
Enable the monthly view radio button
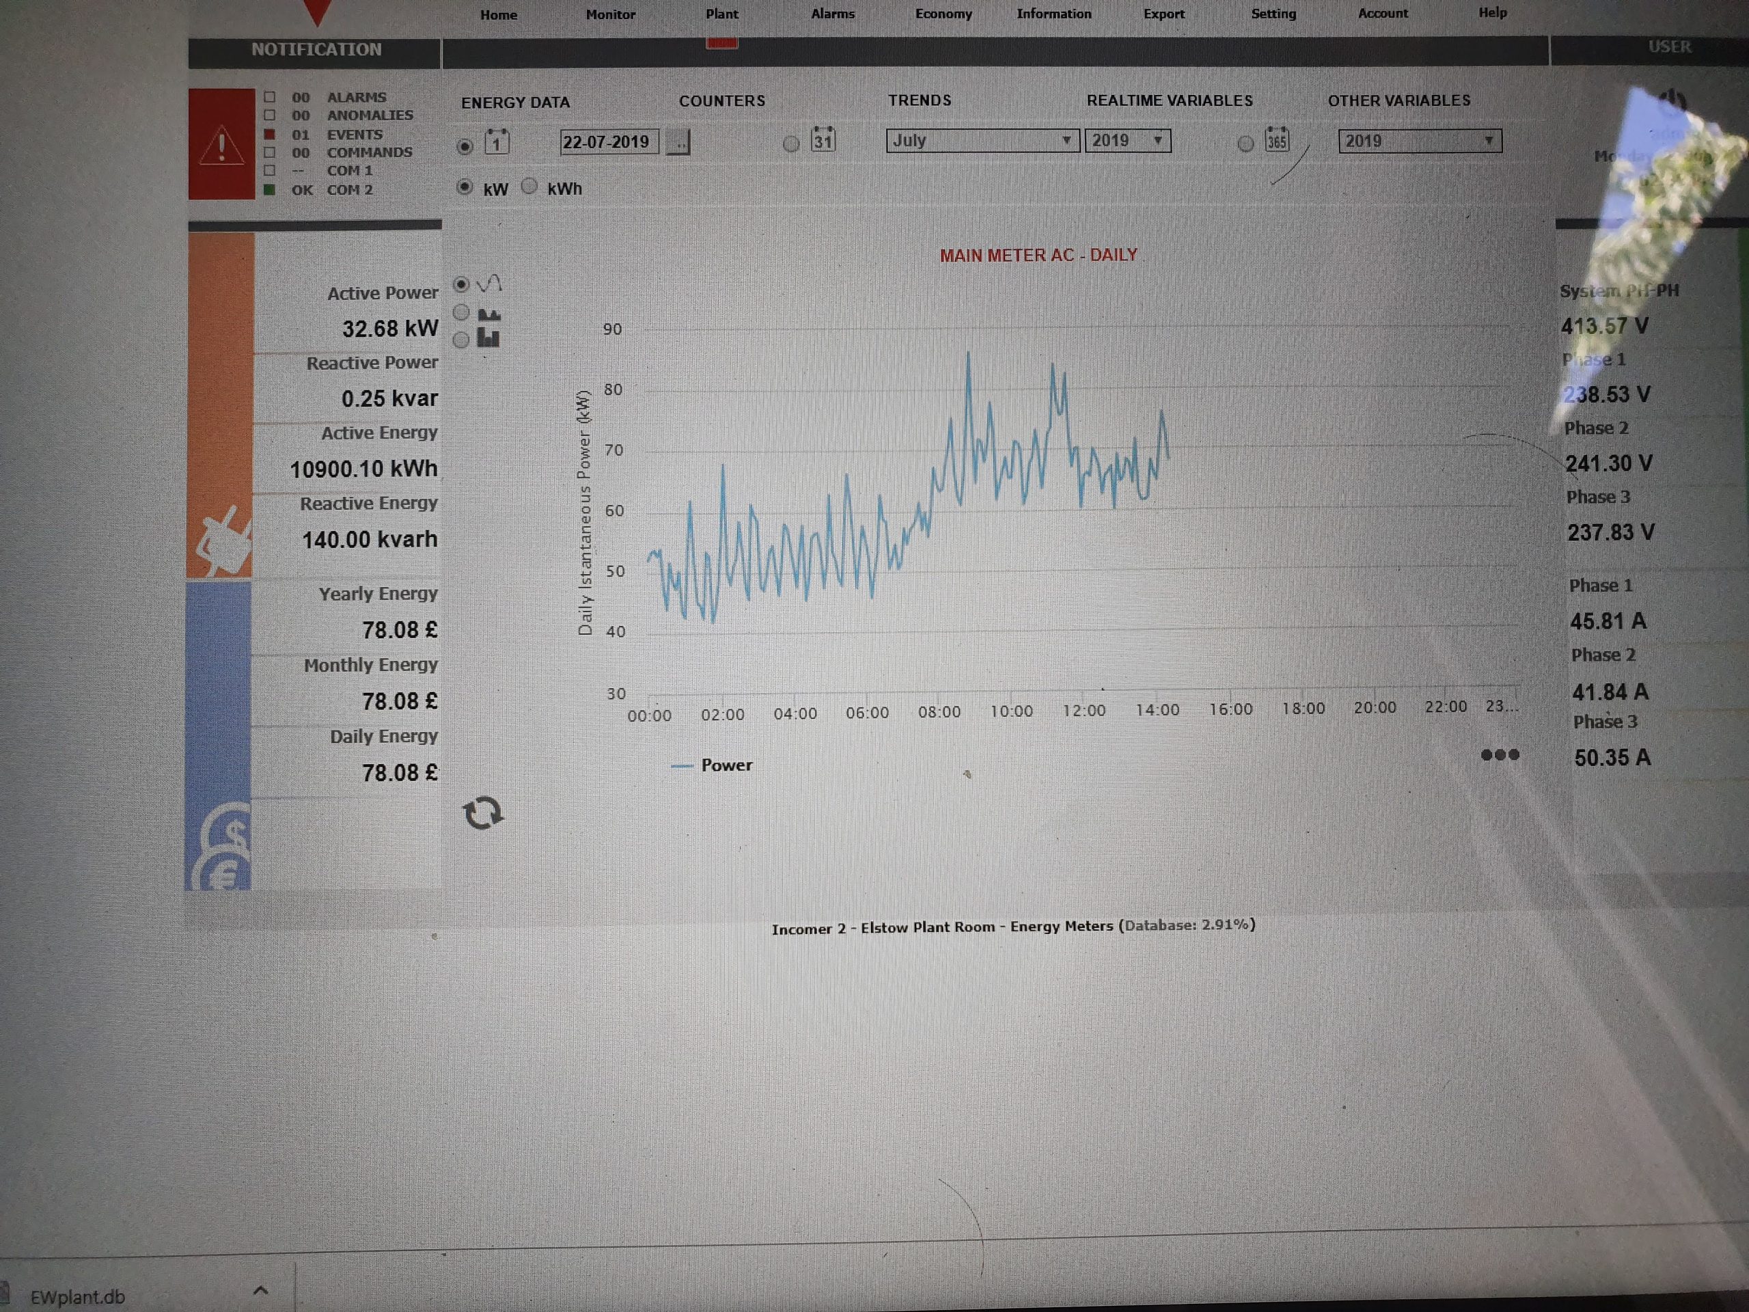coord(790,144)
